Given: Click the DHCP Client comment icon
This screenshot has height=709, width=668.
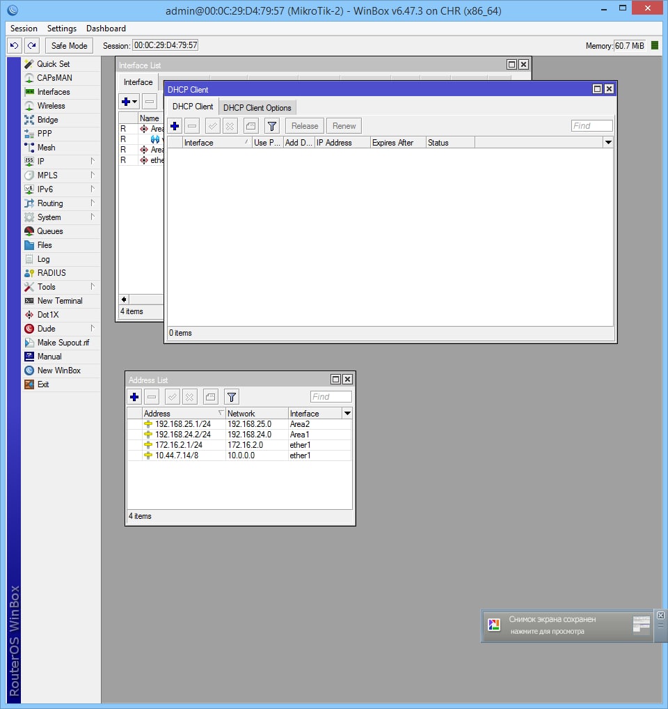Looking at the screenshot, I should 251,125.
